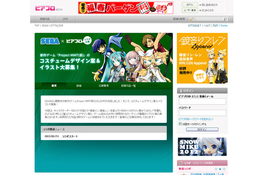This screenshot has width=264, height=175.
Task: Click the 詳細はこちら circle on Append ad
Action: (x=200, y=76)
